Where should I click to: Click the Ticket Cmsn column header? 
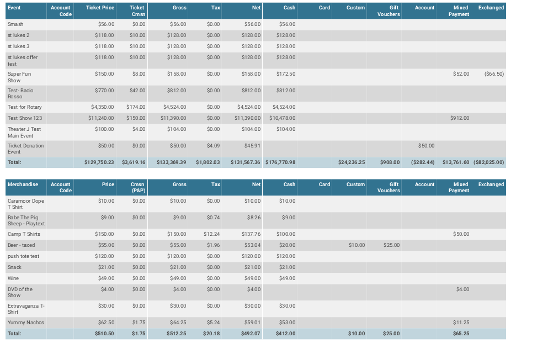pyautogui.click(x=137, y=11)
